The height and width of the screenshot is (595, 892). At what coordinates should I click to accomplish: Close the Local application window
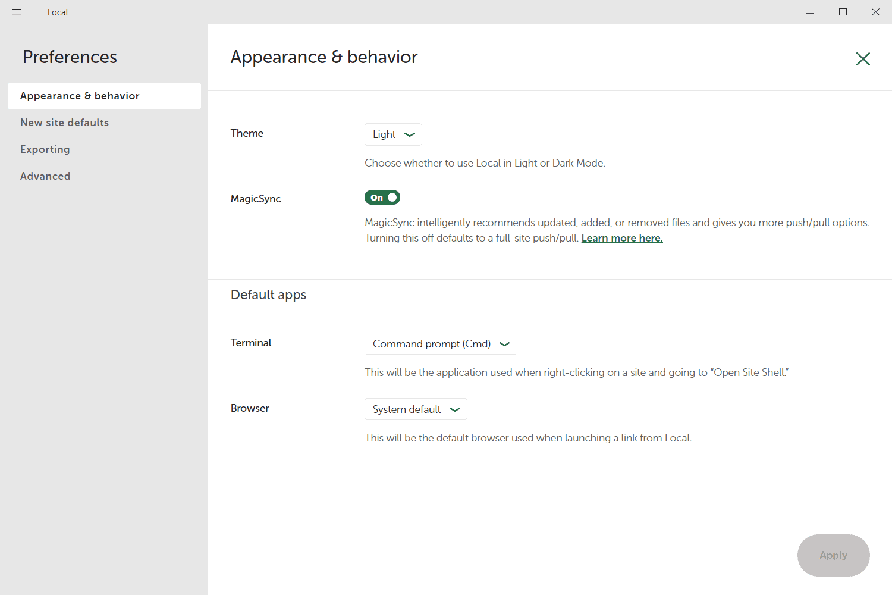(x=875, y=12)
